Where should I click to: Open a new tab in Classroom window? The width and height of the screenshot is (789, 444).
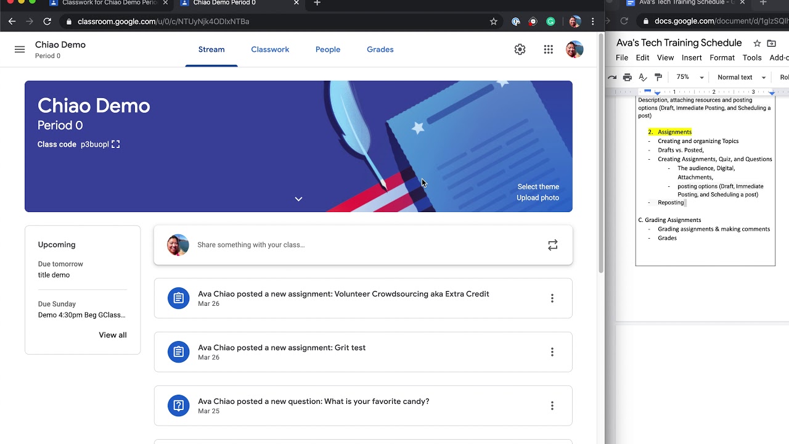[x=317, y=3]
